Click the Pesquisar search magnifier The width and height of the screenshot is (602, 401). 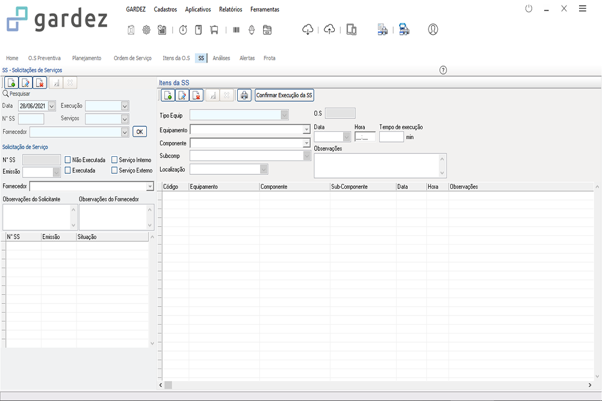pos(5,94)
